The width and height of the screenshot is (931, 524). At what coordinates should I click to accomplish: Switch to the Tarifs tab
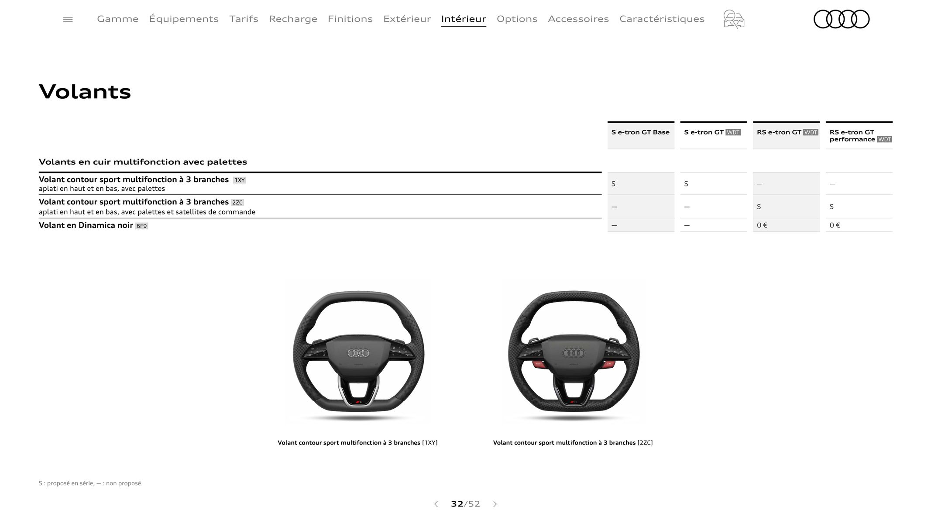coord(244,19)
